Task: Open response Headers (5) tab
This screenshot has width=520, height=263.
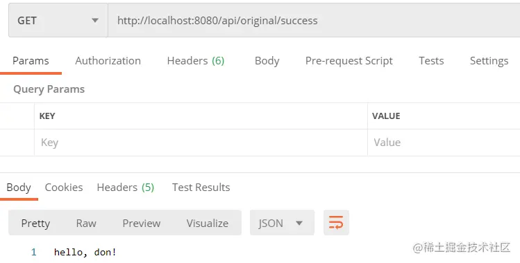Action: click(x=126, y=188)
